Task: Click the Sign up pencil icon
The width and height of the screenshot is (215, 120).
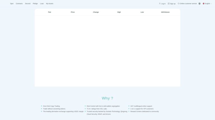Action: click(x=169, y=4)
